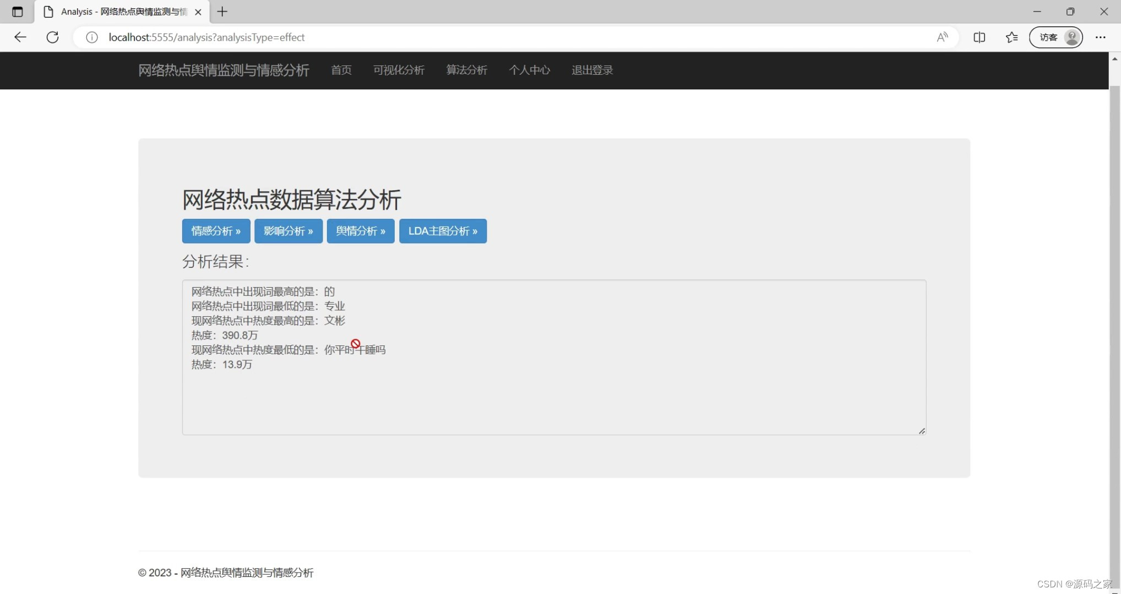
Task: Click the tab actions icon at top left
Action: pyautogui.click(x=17, y=12)
